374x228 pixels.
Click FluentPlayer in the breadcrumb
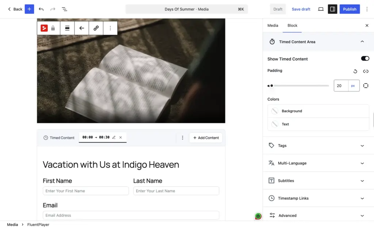pos(38,225)
